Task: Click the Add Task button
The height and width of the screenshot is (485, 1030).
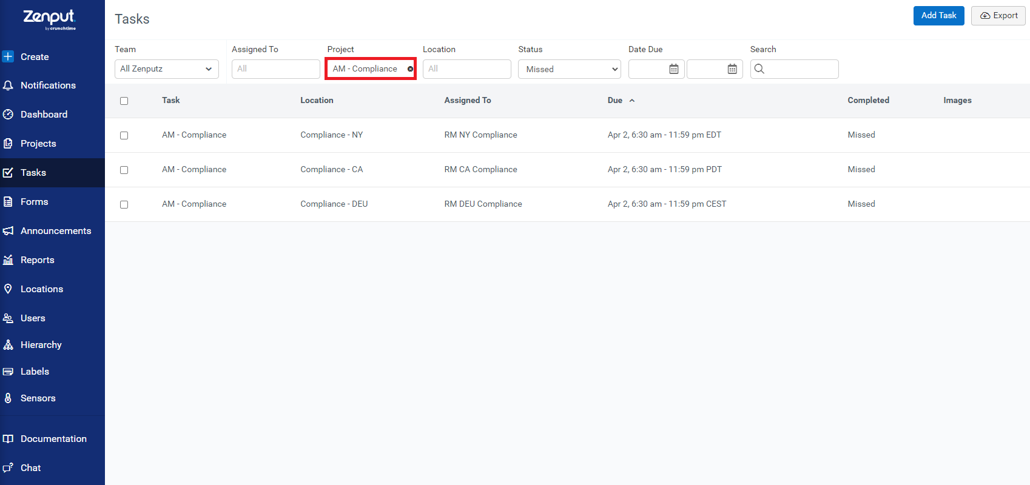Action: (938, 16)
